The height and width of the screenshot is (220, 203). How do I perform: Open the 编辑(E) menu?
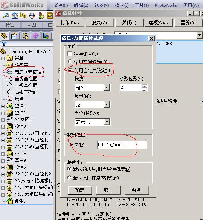click(81, 5)
